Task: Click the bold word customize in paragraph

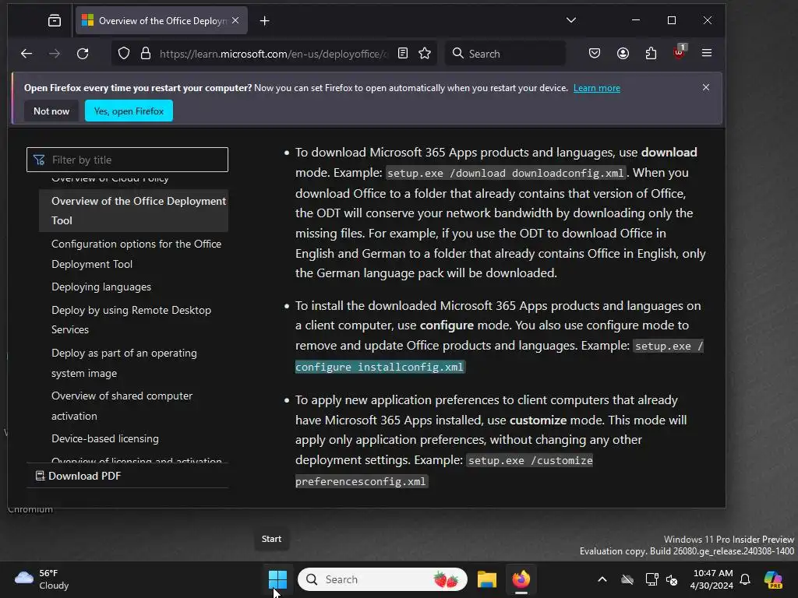Action: click(538, 420)
